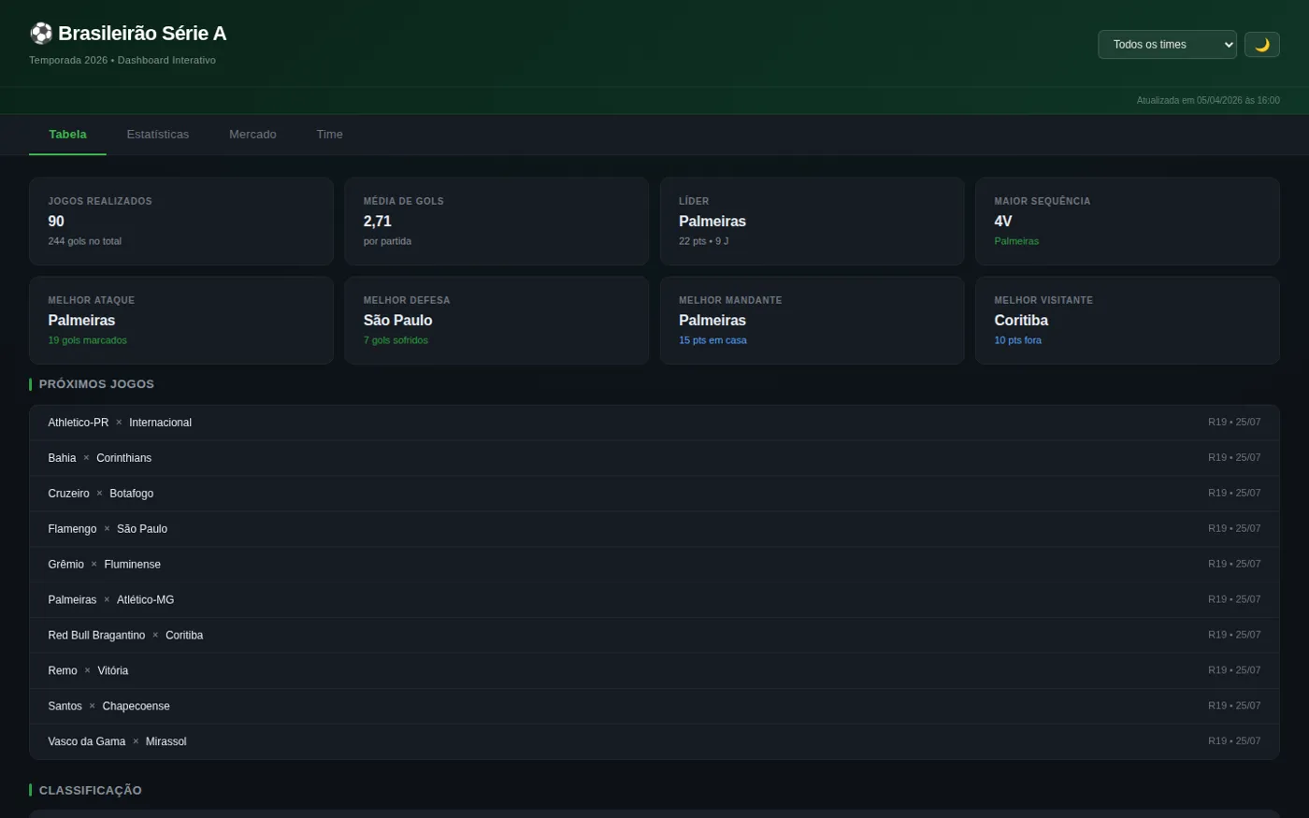Image resolution: width=1309 pixels, height=818 pixels.
Task: Select the Líder Palmeiras card
Action: tap(812, 222)
